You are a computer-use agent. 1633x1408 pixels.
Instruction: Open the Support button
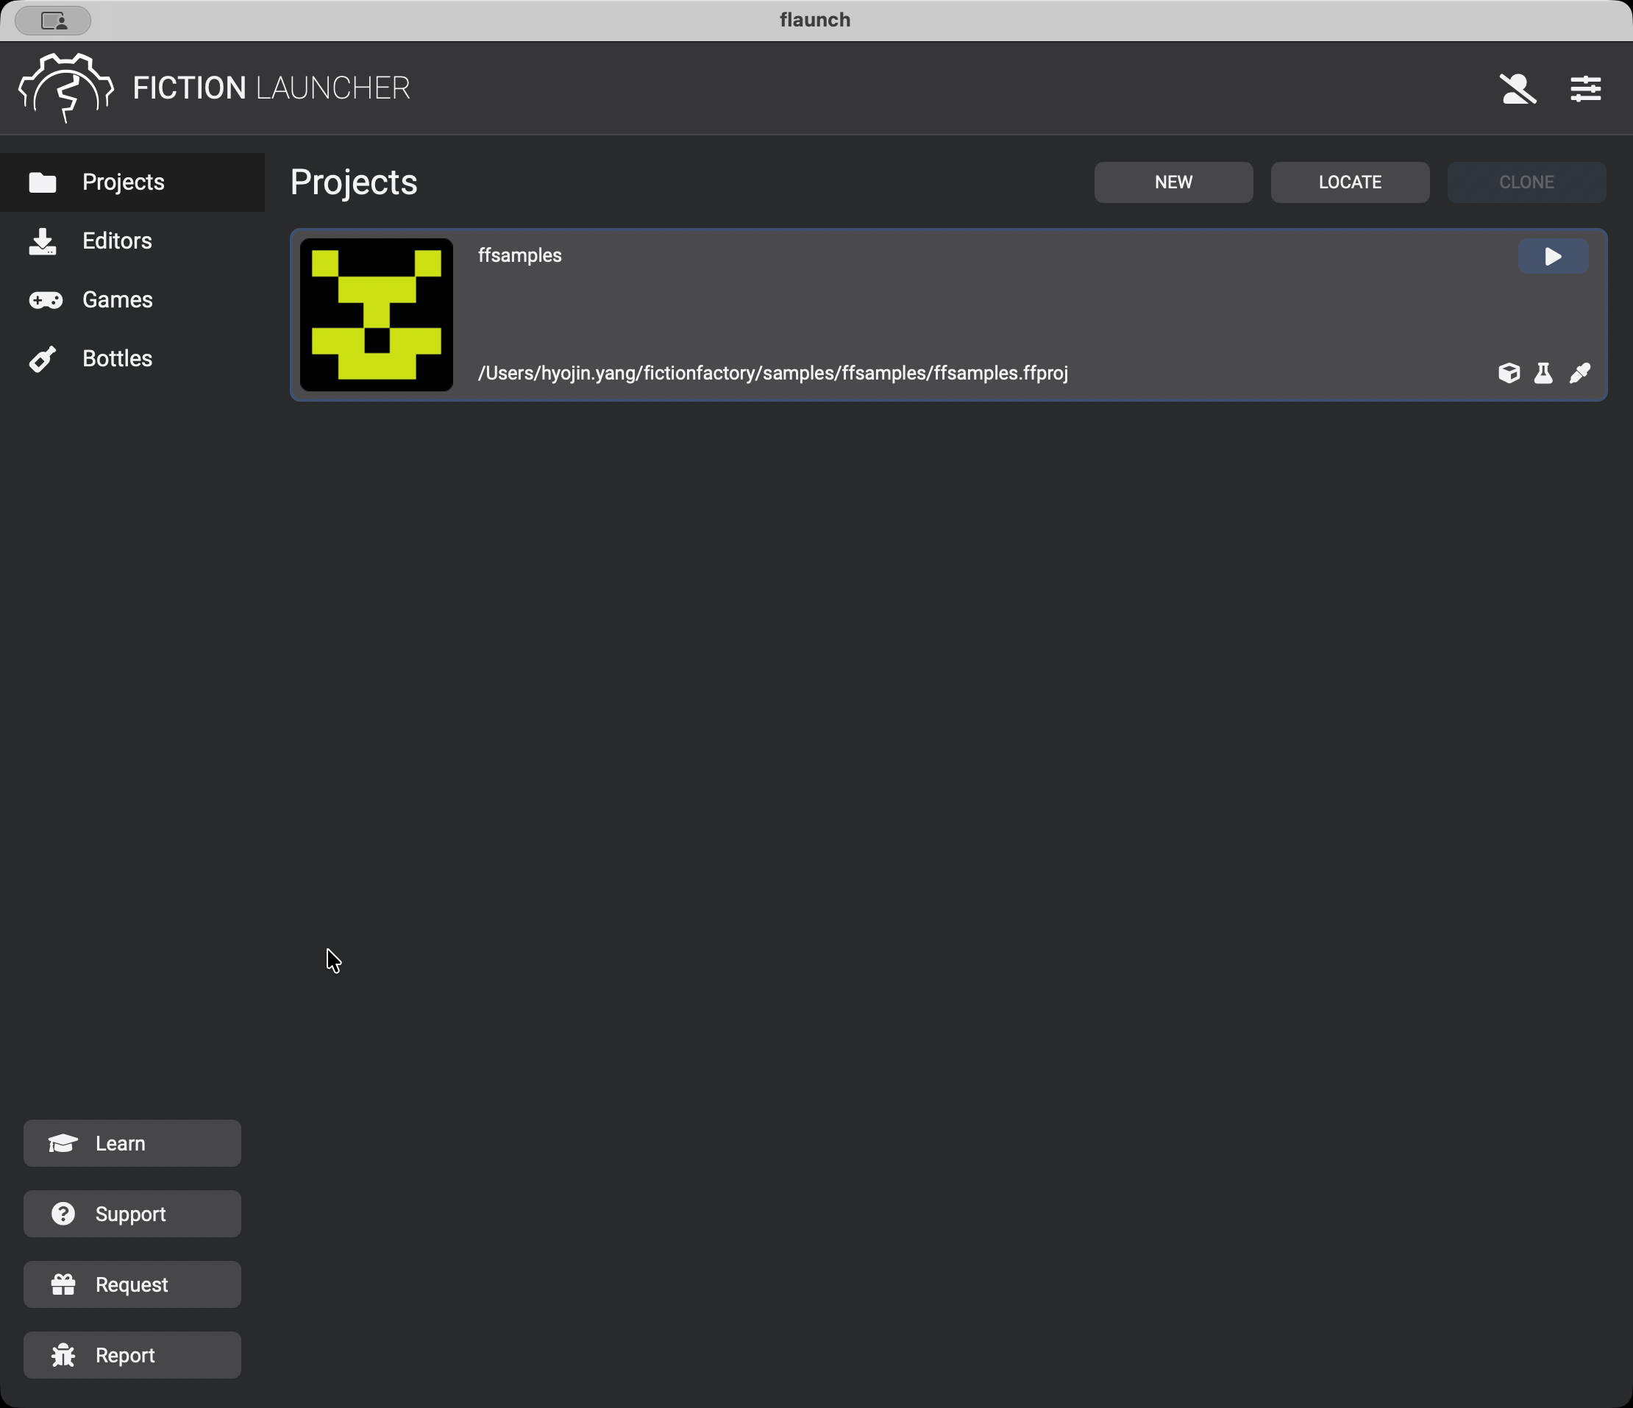132,1214
